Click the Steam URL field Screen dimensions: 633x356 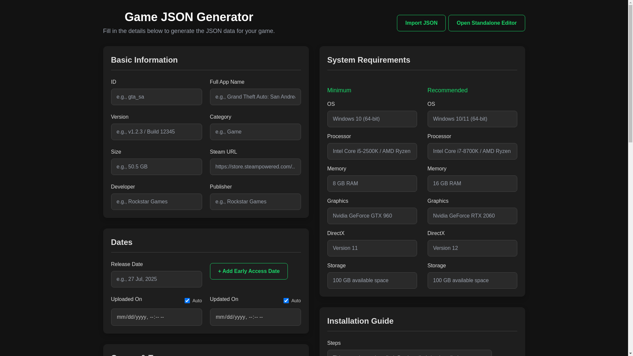pyautogui.click(x=255, y=167)
